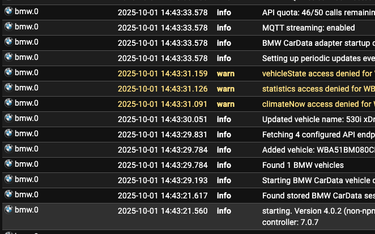This screenshot has height=234, width=375.
Task: Click the 'Found 1 BMW vehicles' message
Action: (x=302, y=165)
